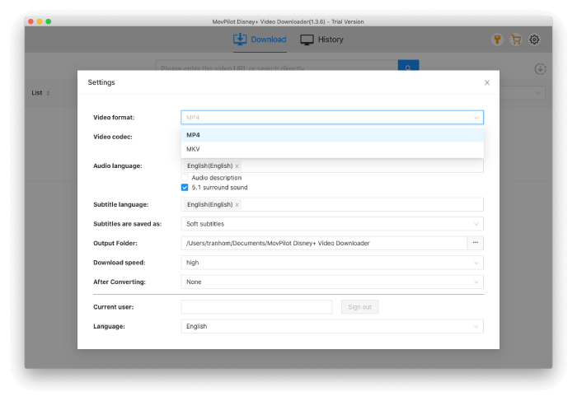577x401 pixels.
Task: Remove English from Subtitle language
Action: (237, 205)
